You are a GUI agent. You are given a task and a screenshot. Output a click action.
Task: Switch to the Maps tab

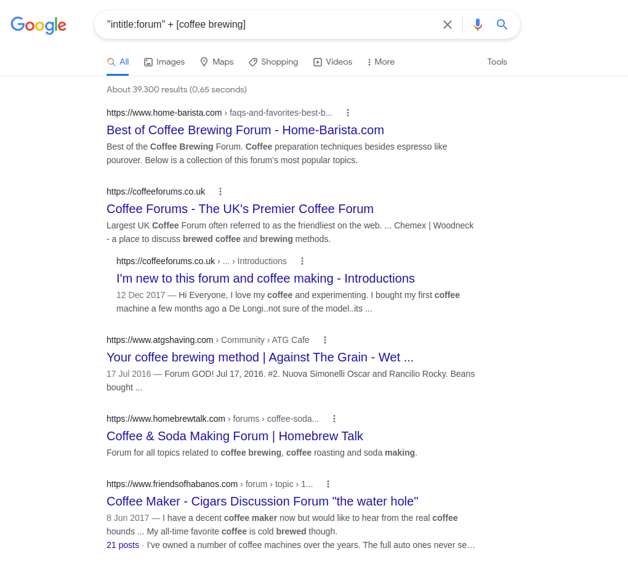tap(217, 62)
